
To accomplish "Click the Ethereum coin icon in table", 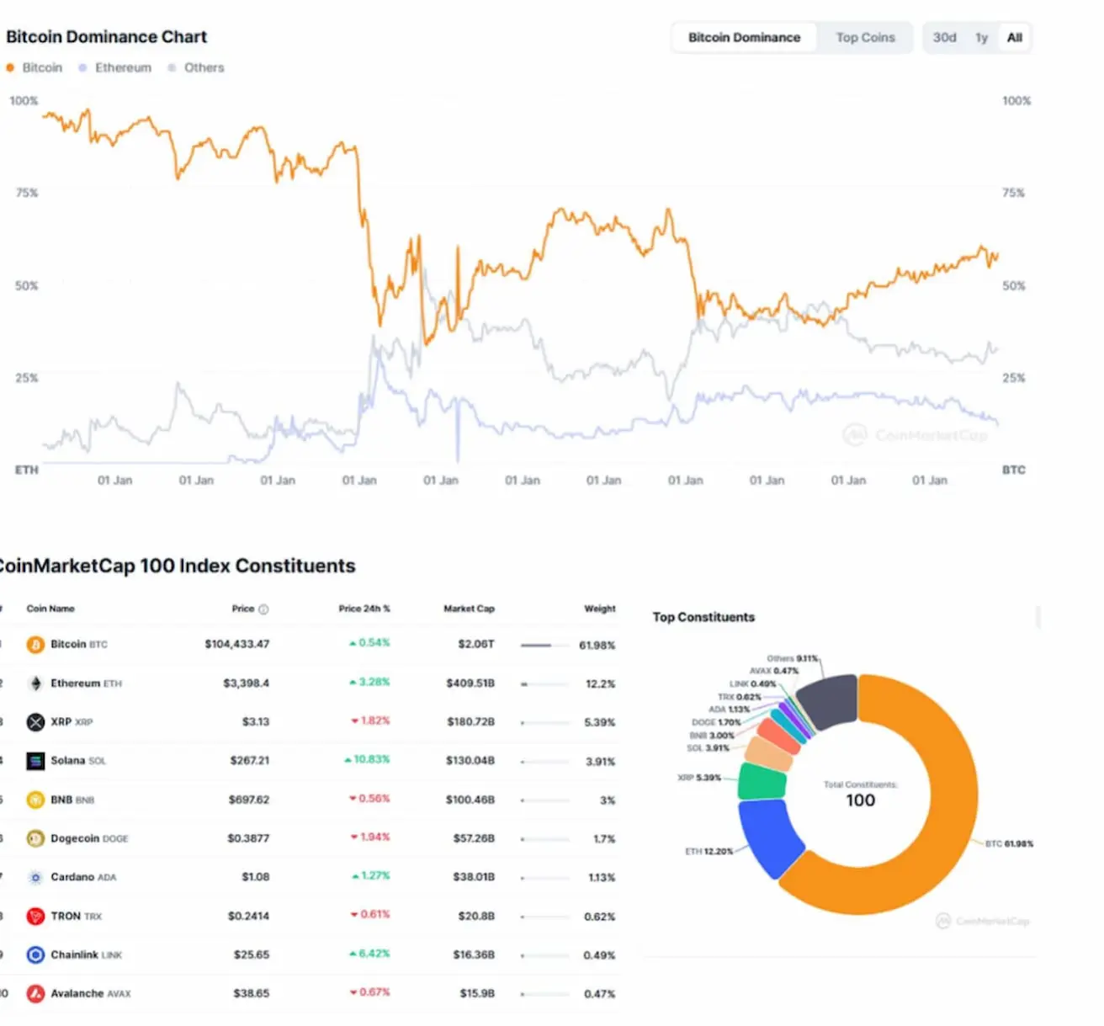I will pyautogui.click(x=35, y=683).
